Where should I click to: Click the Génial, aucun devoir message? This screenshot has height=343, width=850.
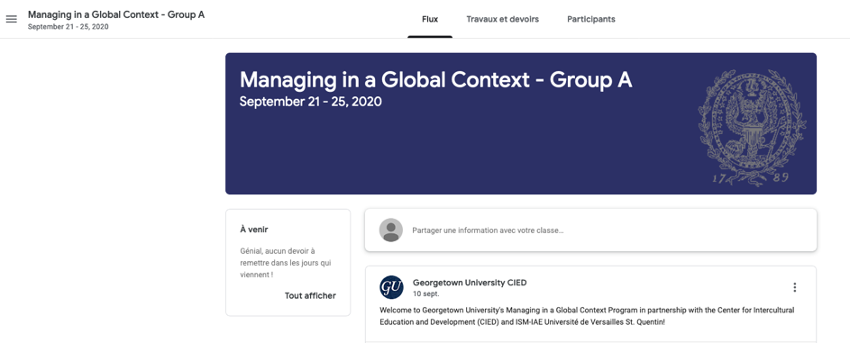click(286, 263)
